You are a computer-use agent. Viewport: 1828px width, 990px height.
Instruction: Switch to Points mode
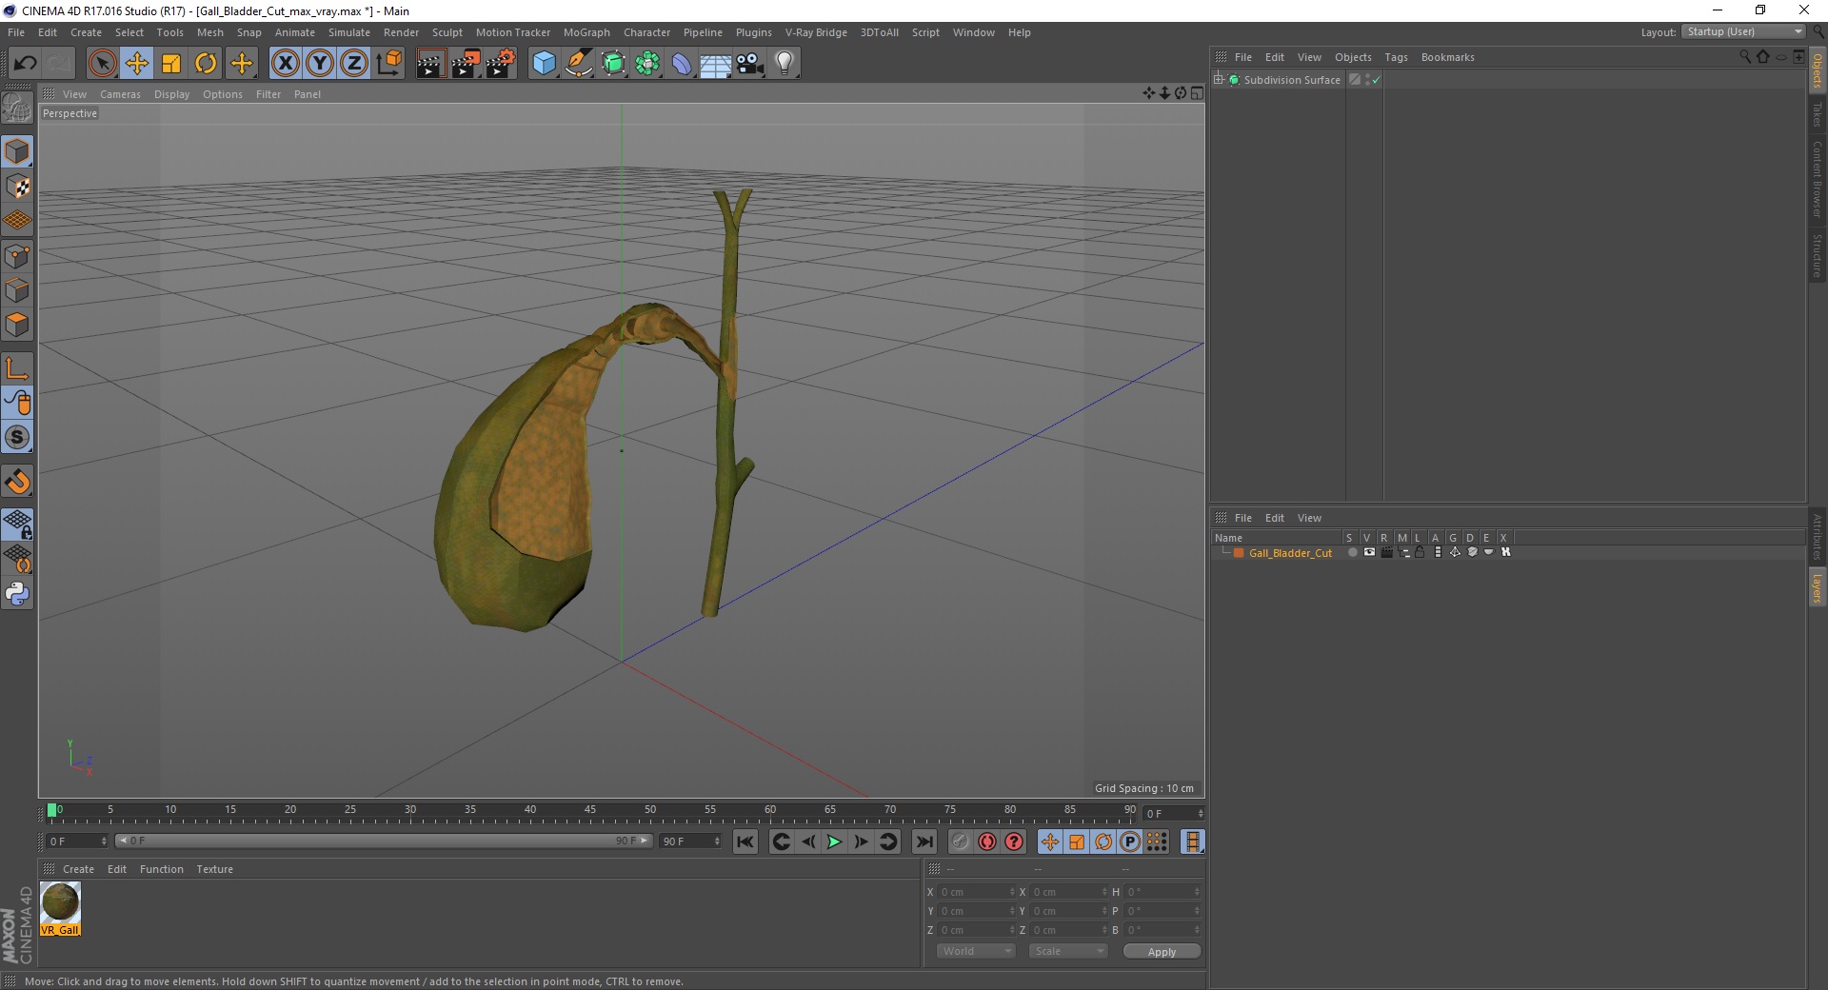(17, 256)
